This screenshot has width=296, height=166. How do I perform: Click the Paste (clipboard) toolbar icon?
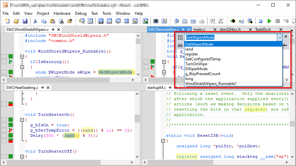pyautogui.click(x=52, y=21)
